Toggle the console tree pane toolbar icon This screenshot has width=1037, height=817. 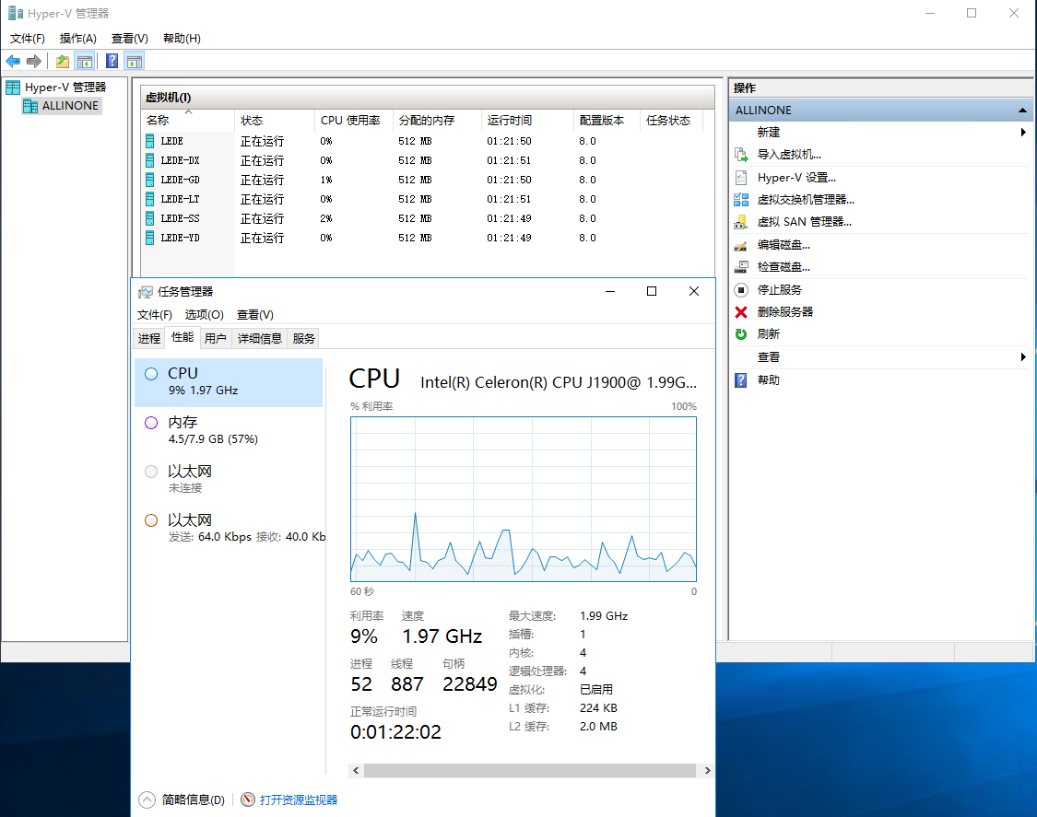tap(85, 62)
